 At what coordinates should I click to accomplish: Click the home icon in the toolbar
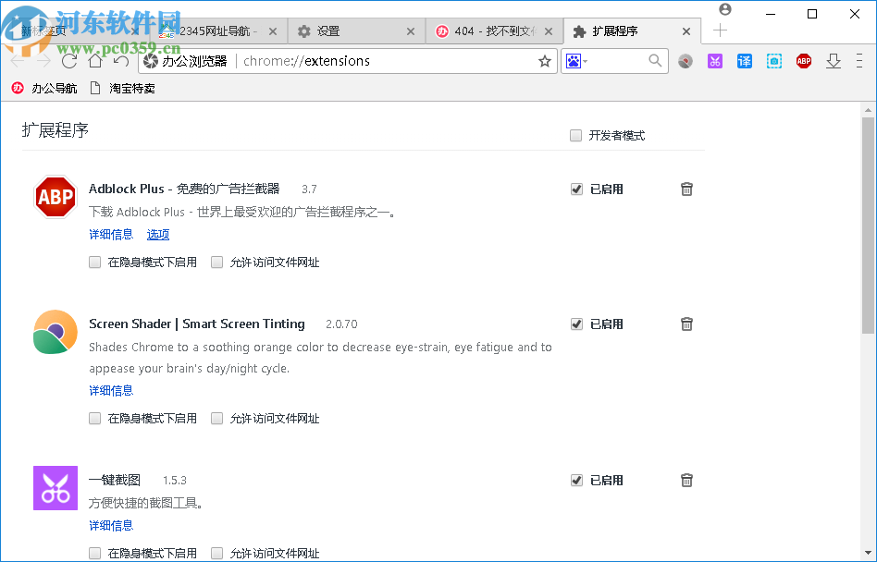point(94,60)
